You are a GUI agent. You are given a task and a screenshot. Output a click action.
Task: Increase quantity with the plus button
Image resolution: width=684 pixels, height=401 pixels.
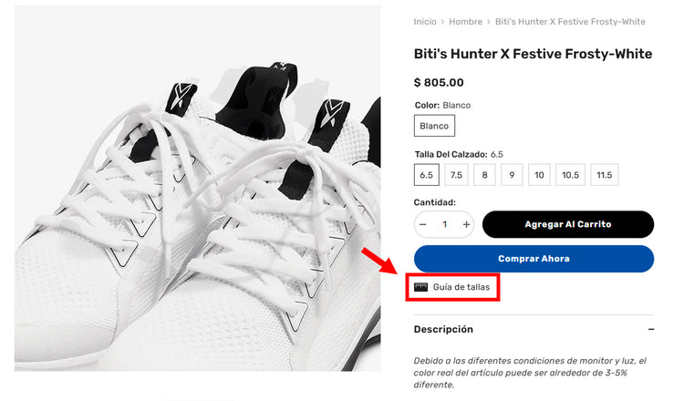(467, 224)
